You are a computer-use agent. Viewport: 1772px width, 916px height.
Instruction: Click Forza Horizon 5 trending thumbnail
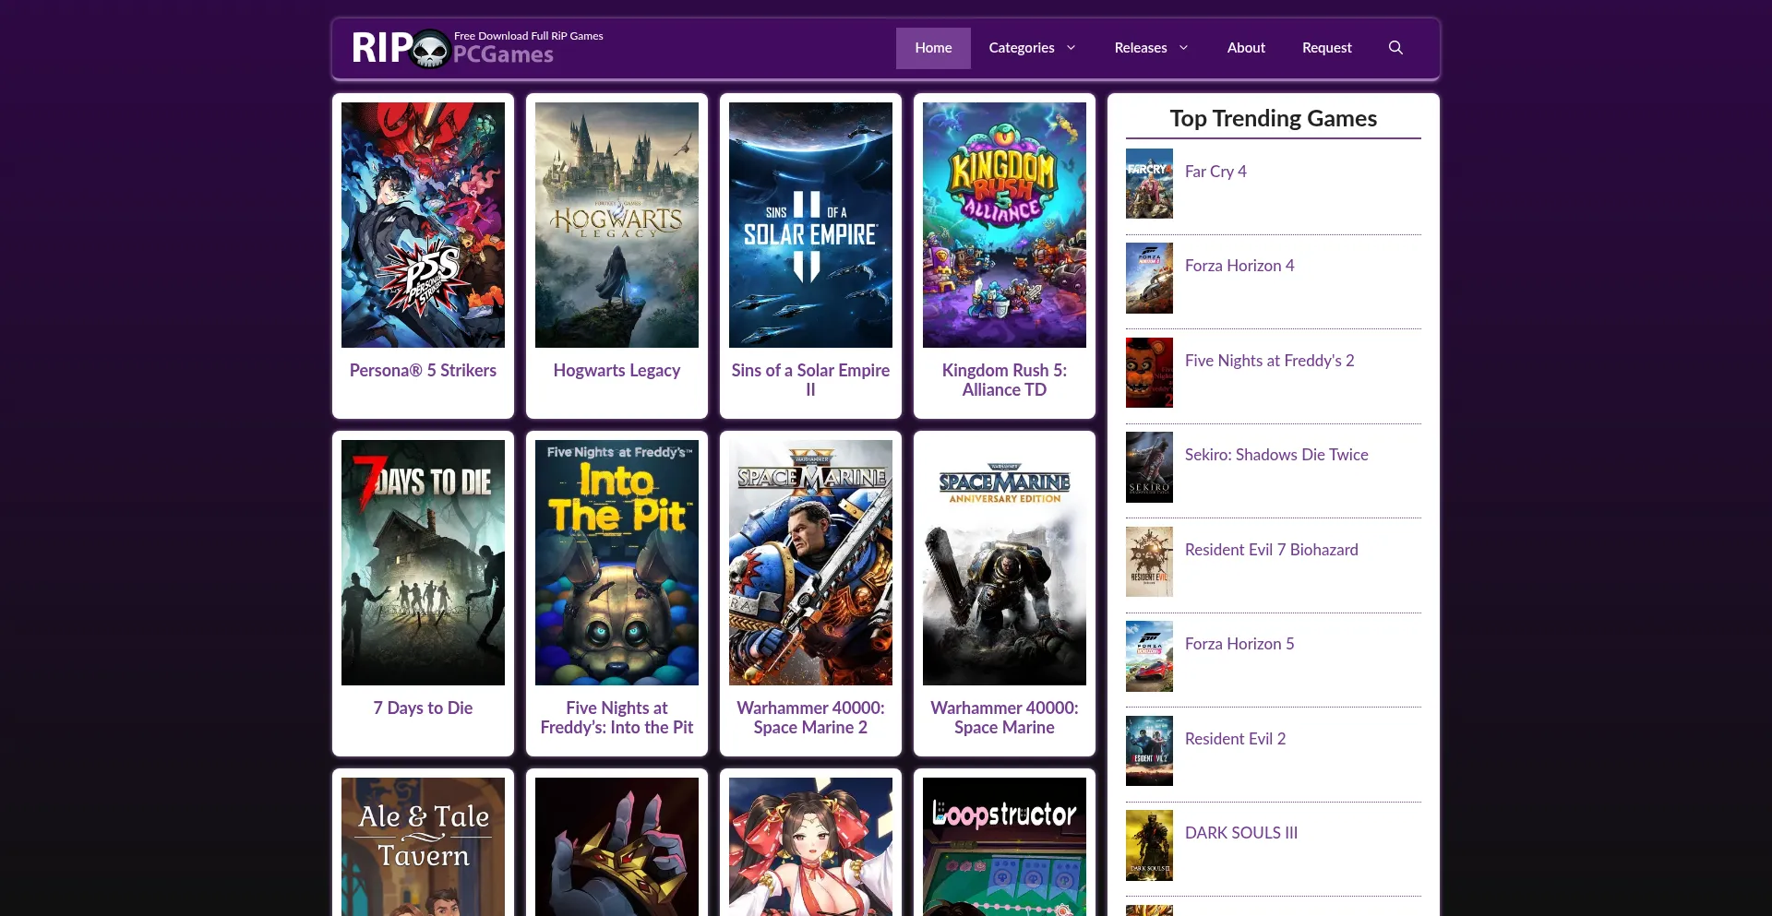point(1149,656)
